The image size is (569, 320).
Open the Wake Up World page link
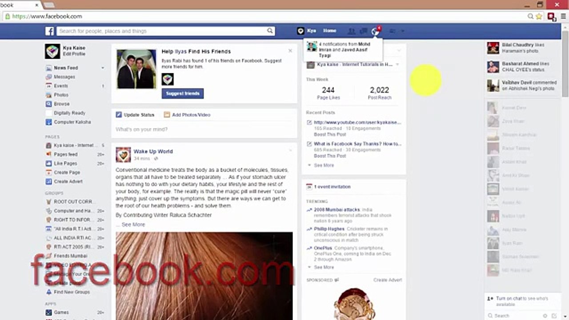pyautogui.click(x=153, y=152)
